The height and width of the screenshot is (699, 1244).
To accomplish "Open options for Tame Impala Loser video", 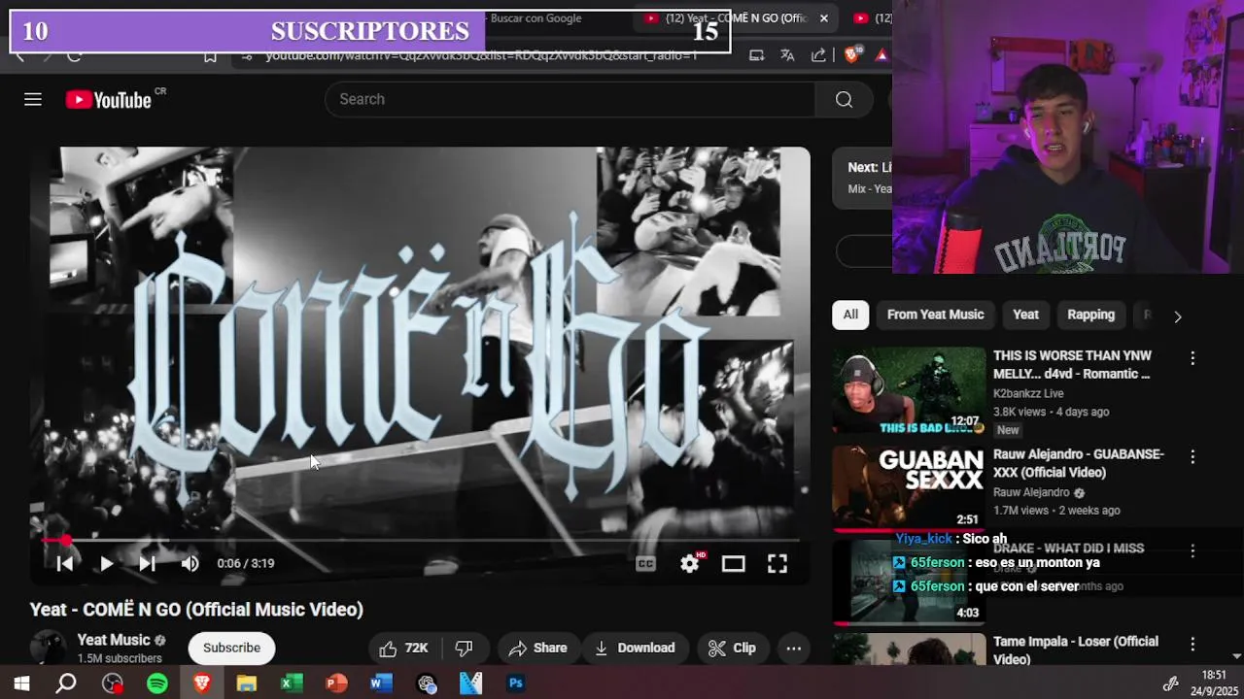I will pyautogui.click(x=1192, y=644).
